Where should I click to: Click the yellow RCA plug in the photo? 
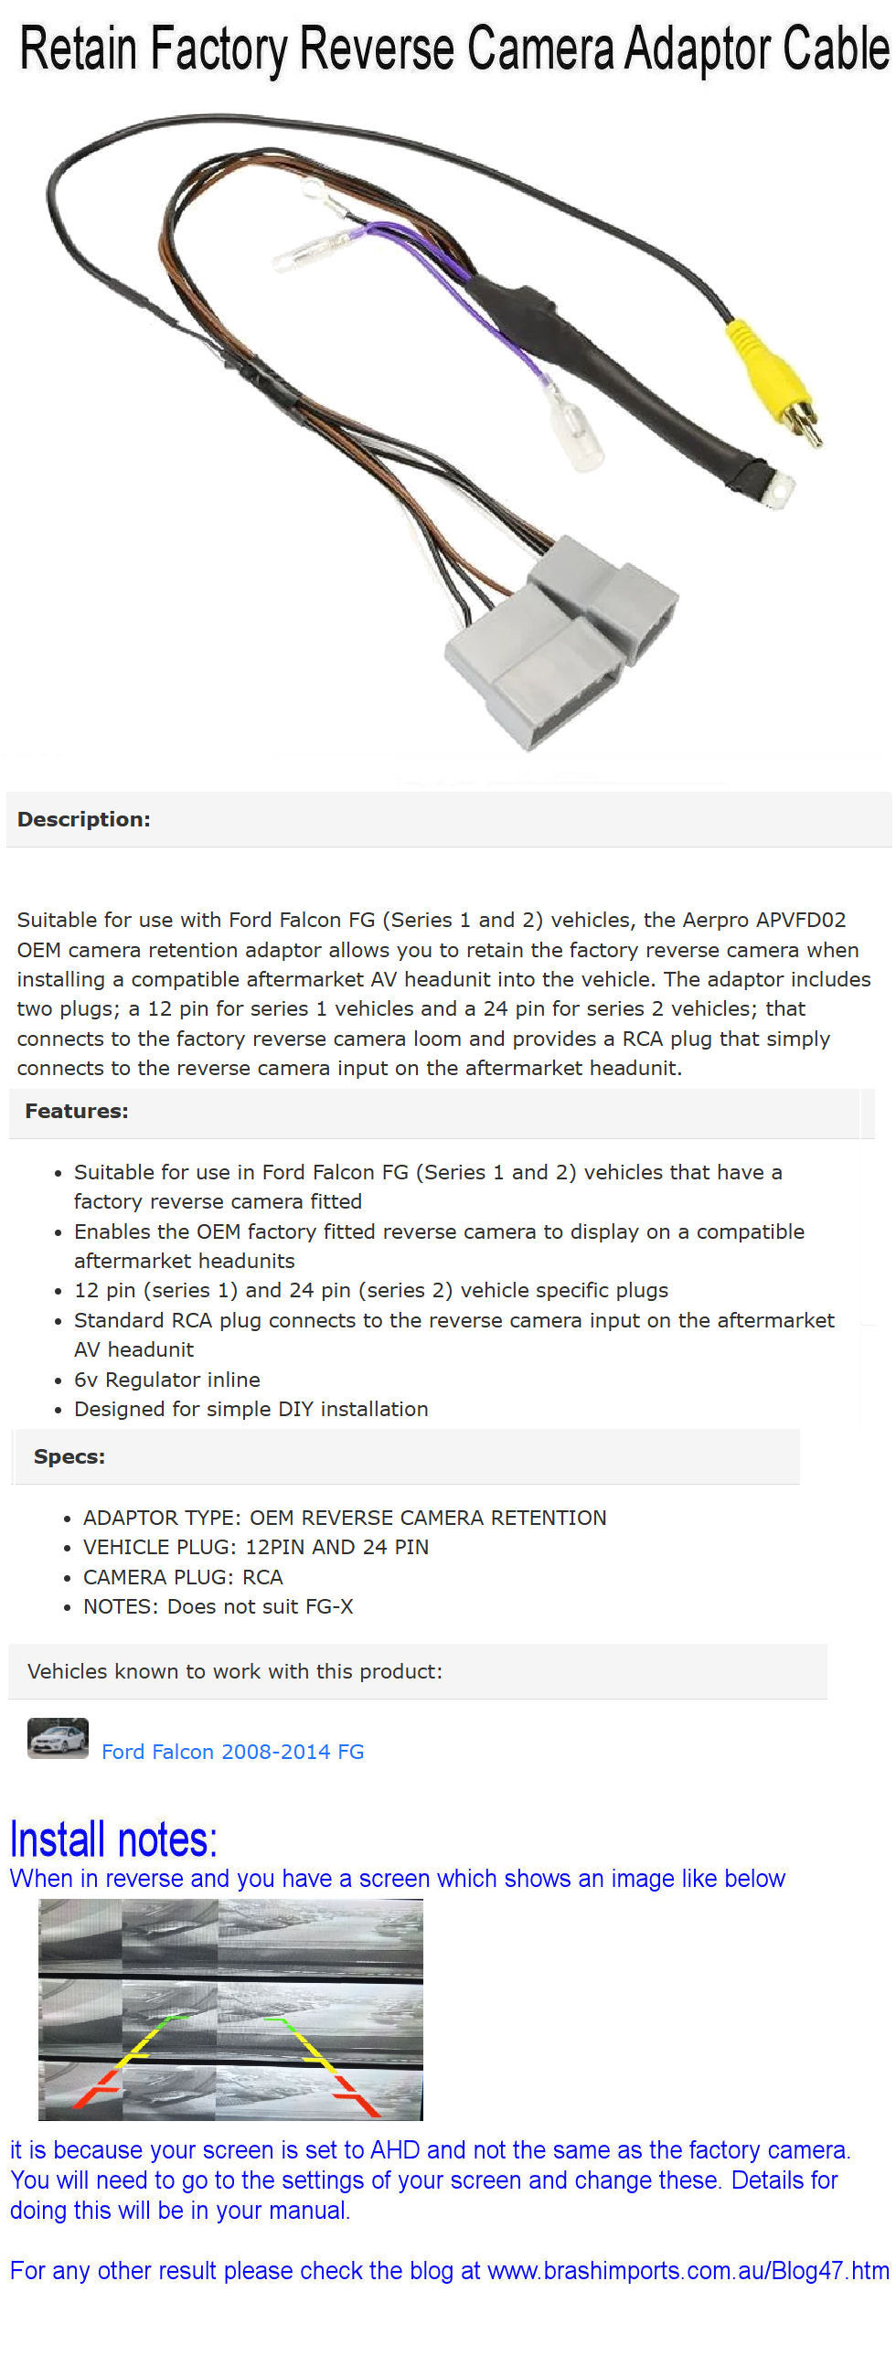click(773, 380)
